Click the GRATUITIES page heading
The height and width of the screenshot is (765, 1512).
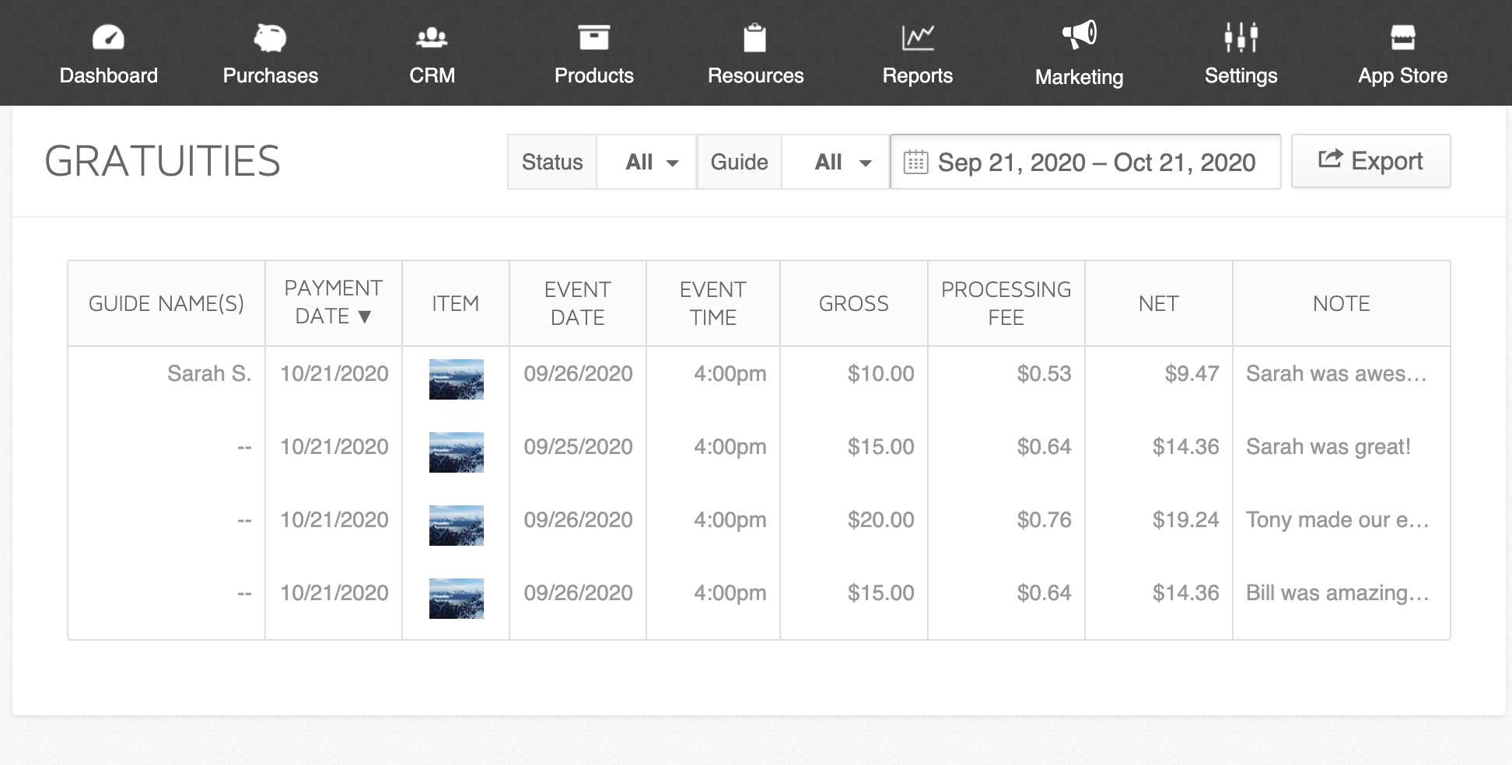(x=163, y=161)
